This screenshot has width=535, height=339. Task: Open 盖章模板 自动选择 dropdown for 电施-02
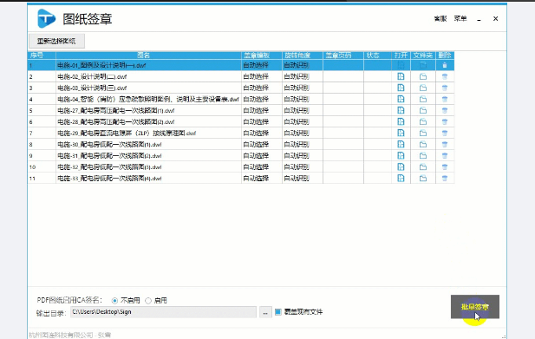[x=262, y=76]
